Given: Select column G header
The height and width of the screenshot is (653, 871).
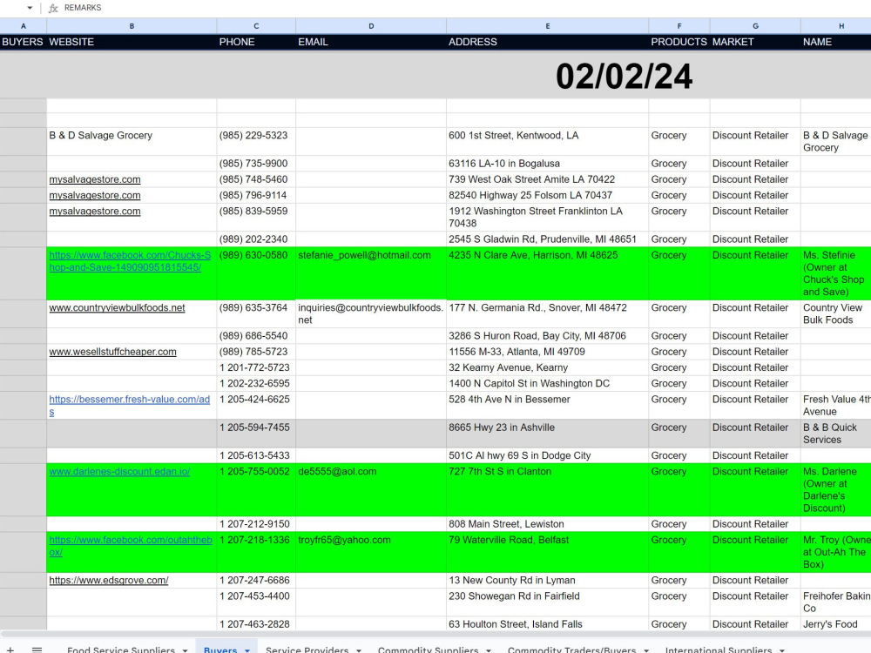Looking at the screenshot, I should 755,26.
